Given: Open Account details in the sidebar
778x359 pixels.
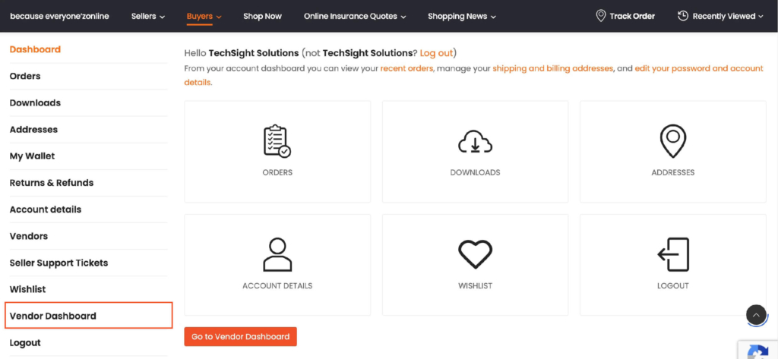Looking at the screenshot, I should point(46,209).
